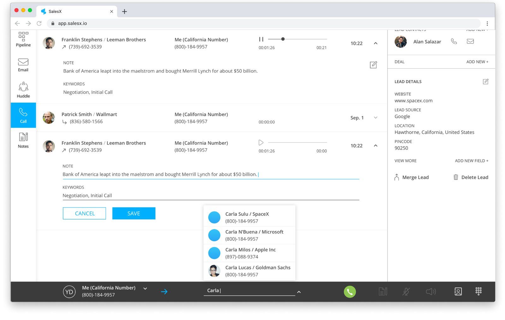Edit Lead Details pencil icon

tap(485, 82)
